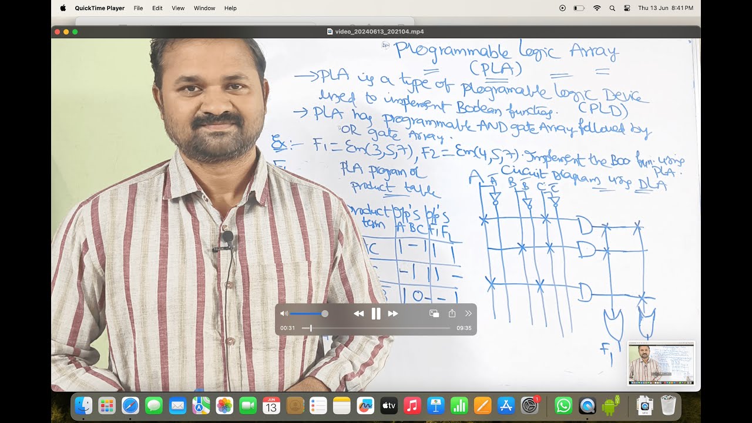Image resolution: width=752 pixels, height=423 pixels.
Task: Open the Apple menu
Action: (x=63, y=8)
